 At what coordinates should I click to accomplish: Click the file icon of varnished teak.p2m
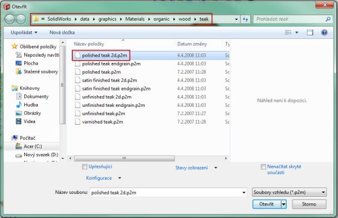78,122
